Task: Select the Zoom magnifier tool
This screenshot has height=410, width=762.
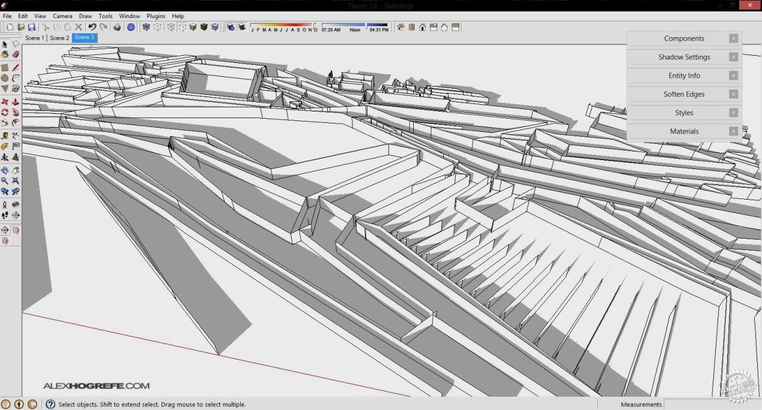Action: coord(5,180)
